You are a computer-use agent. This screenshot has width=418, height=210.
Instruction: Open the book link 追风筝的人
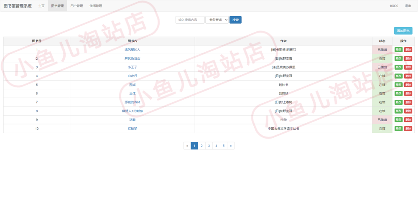pos(133,50)
